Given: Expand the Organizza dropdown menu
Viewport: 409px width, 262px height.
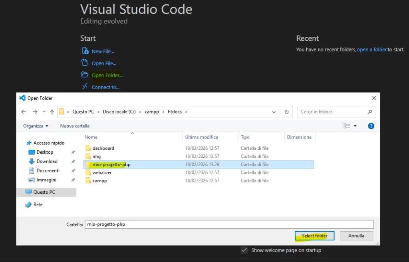Looking at the screenshot, I should tap(36, 126).
